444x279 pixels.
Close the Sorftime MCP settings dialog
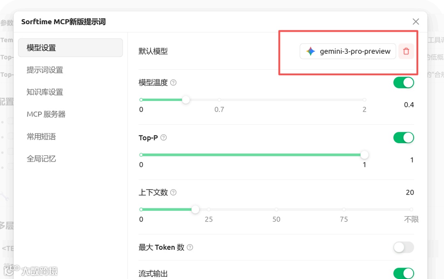pos(416,21)
